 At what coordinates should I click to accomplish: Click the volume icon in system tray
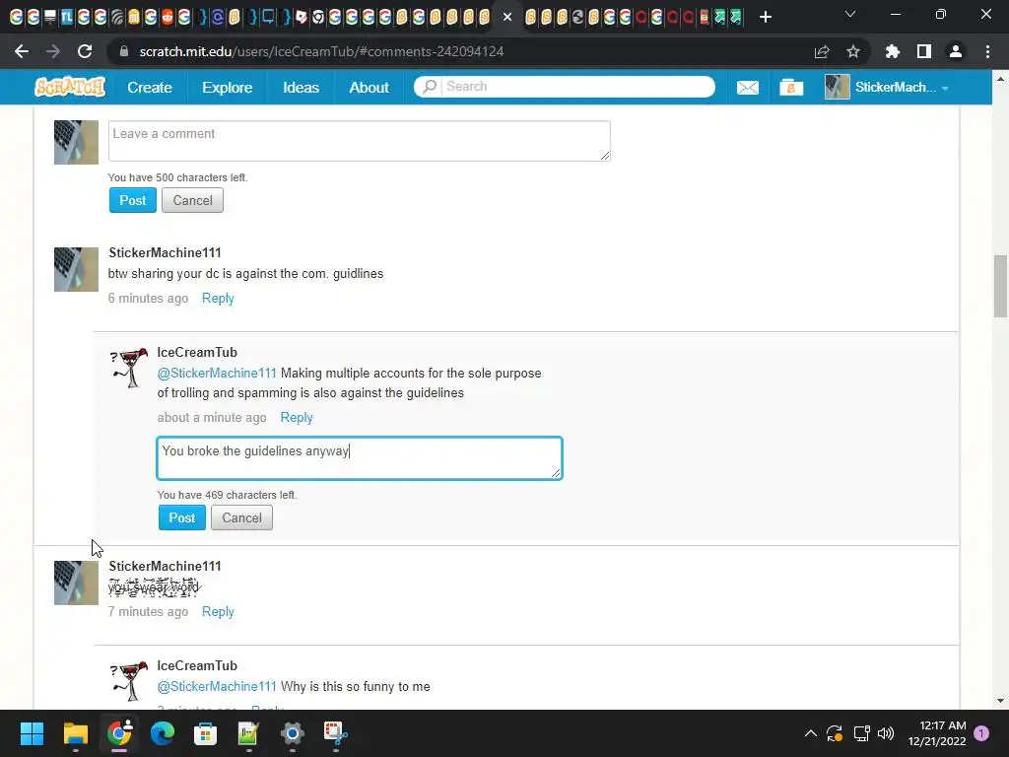pos(886,733)
